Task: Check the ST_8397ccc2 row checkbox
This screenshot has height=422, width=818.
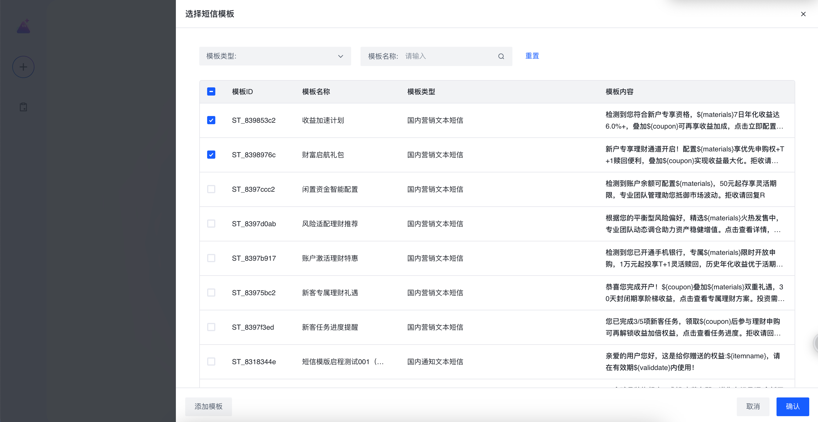Action: pos(211,189)
